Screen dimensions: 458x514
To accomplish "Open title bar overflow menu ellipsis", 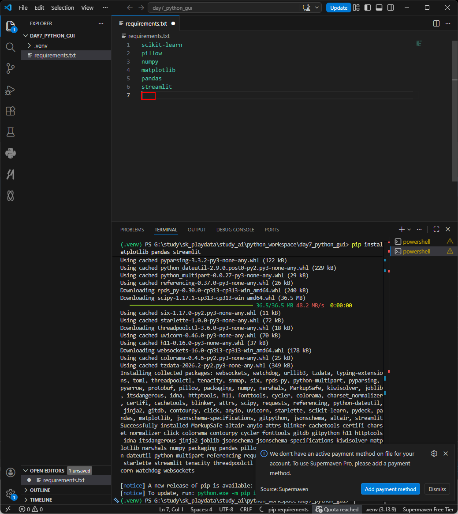I will point(105,8).
